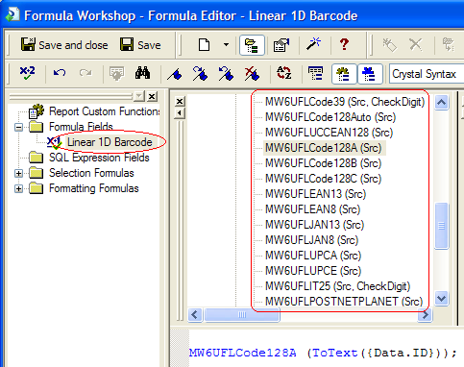Viewport: 464px width, 367px height.
Task: Toggle the Operator Tree display icon
Action: click(x=370, y=74)
